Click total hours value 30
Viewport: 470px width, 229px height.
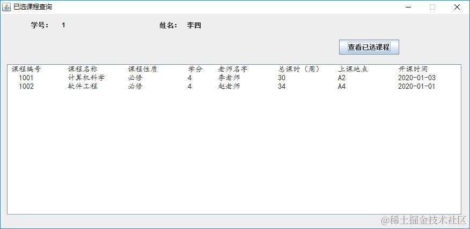[282, 78]
